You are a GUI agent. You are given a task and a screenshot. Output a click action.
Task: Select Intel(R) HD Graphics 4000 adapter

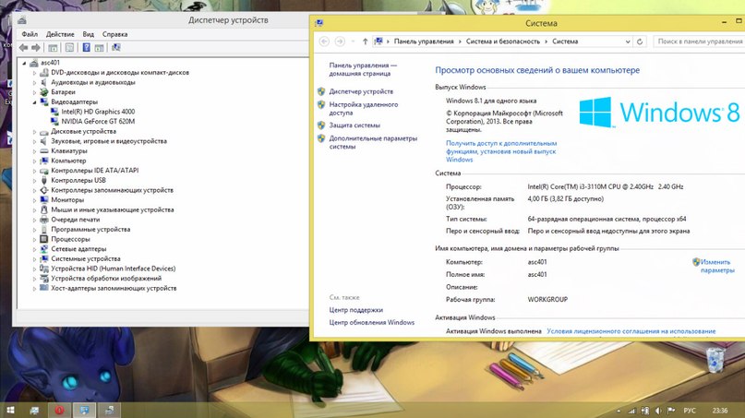[98, 112]
